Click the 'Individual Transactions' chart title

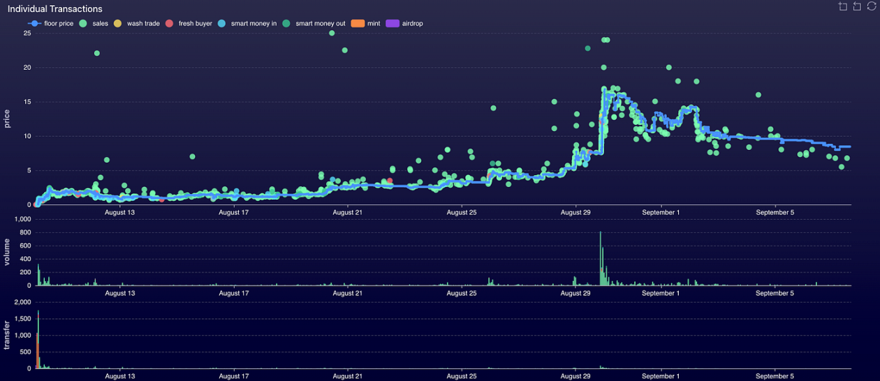(55, 9)
